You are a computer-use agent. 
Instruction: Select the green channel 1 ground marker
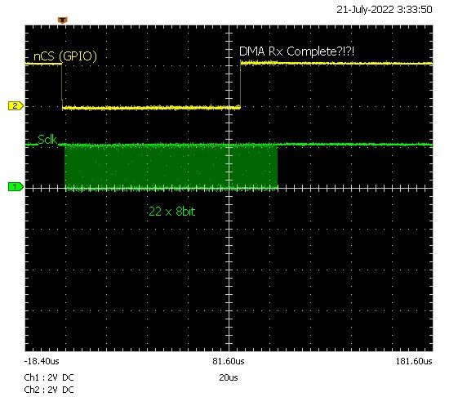(16, 186)
